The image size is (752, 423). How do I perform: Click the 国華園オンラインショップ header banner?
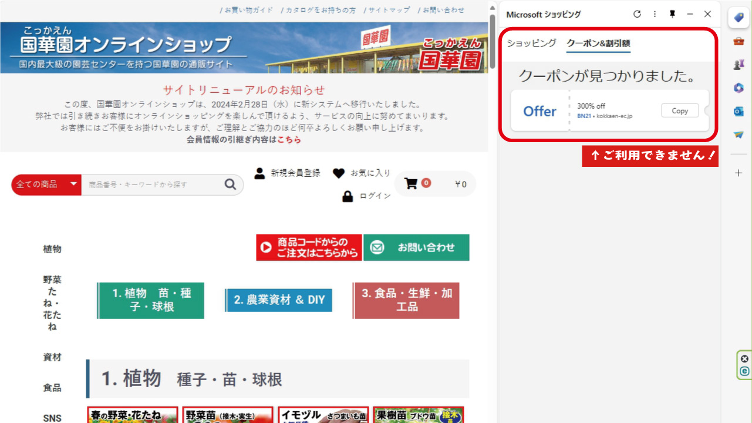[244, 48]
